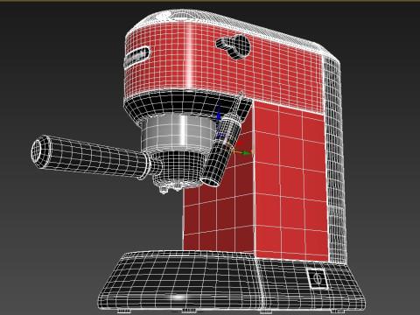Select the steam knob on the red upper body
This screenshot has height=315, width=420.
point(234,46)
